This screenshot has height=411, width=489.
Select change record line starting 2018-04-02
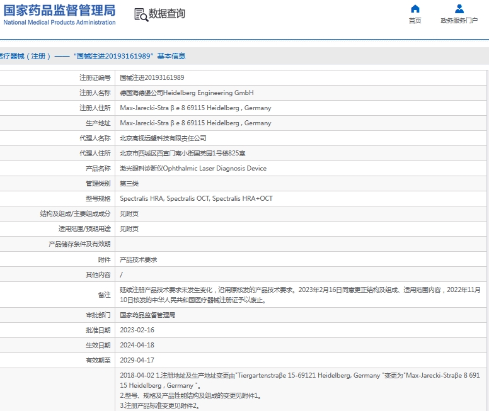(x=300, y=380)
